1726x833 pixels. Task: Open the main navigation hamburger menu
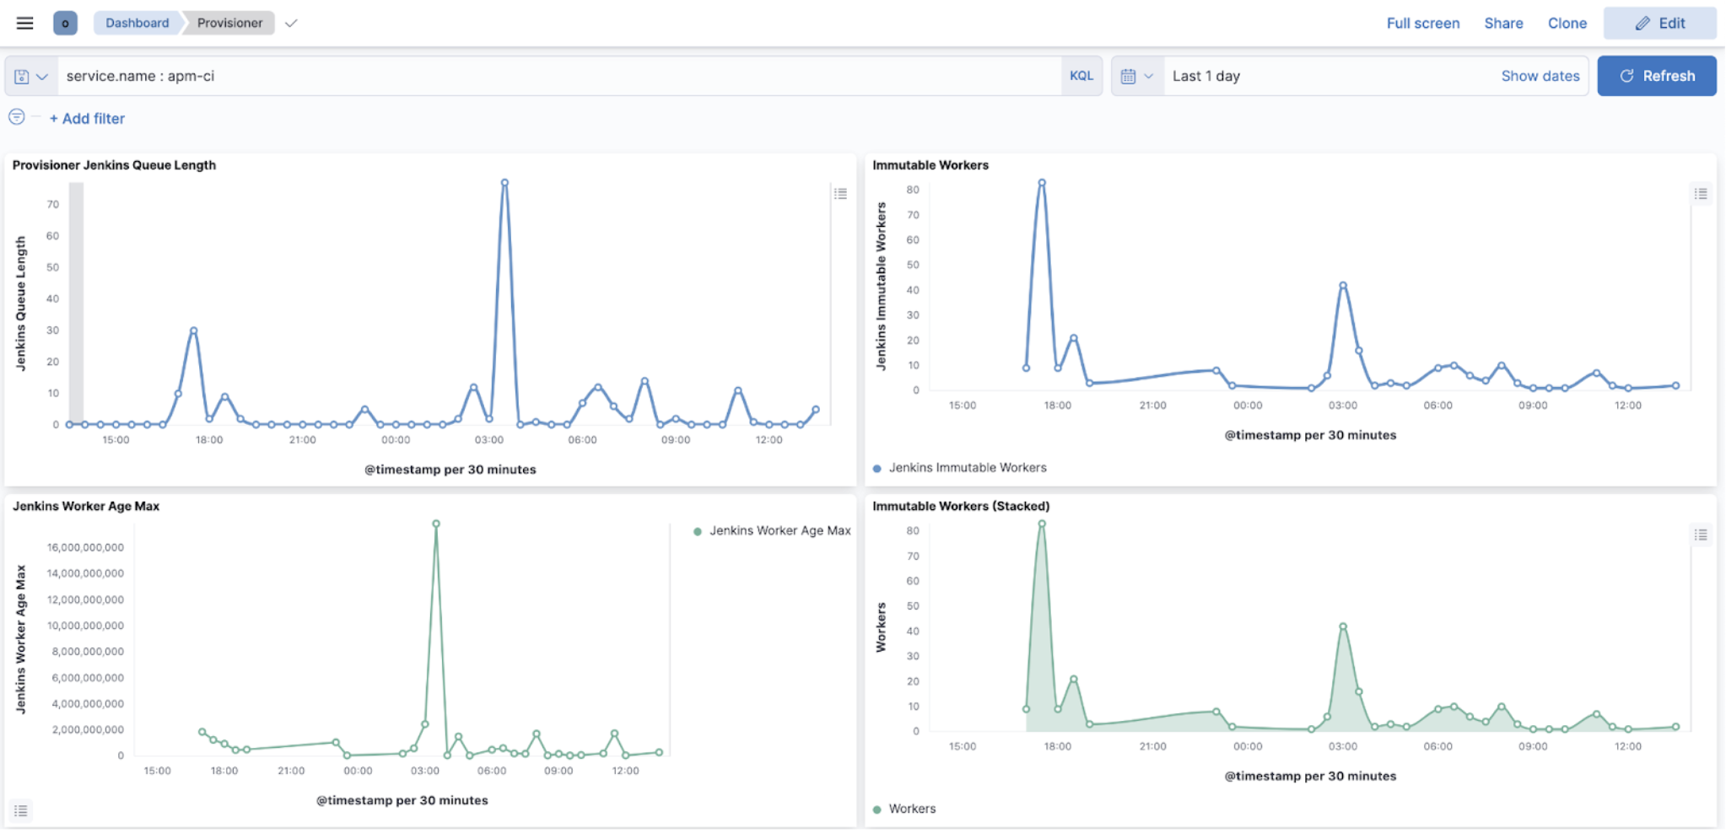23,23
